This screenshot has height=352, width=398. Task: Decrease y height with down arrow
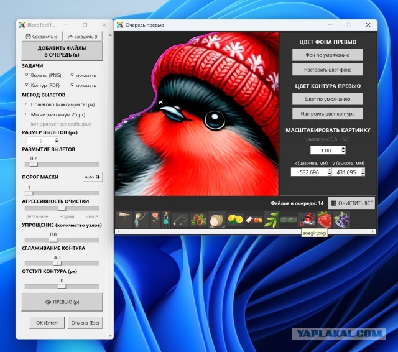click(x=363, y=174)
